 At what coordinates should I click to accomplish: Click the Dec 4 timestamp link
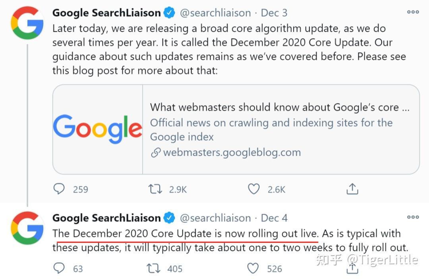coord(274,218)
